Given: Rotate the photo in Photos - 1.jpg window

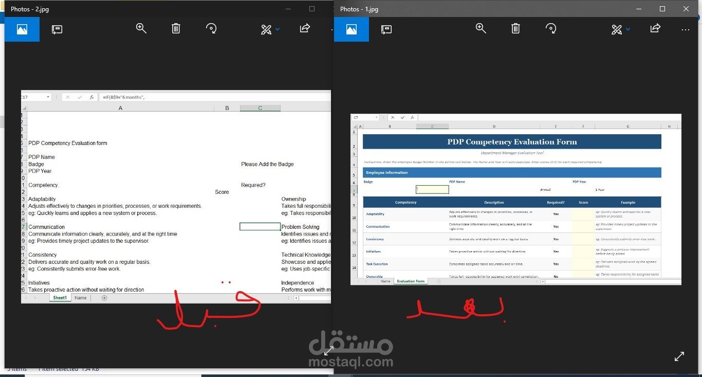Looking at the screenshot, I should click(551, 28).
